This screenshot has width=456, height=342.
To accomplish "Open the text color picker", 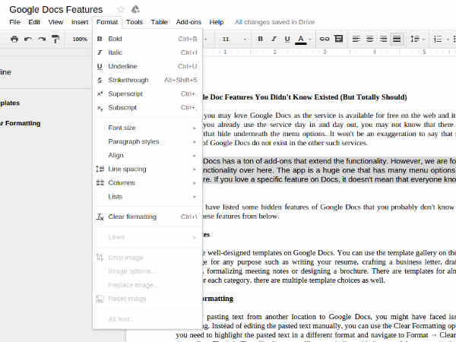I will point(302,39).
